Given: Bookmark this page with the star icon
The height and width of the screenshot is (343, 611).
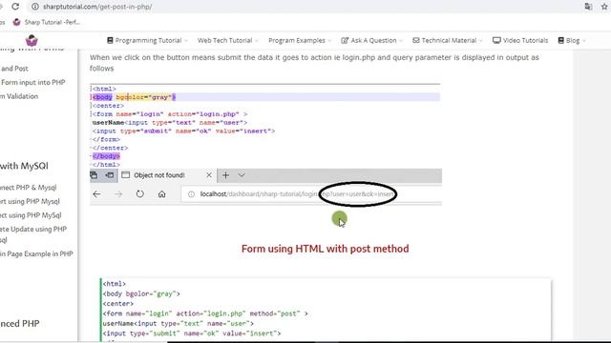Looking at the screenshot, I should (604, 7).
